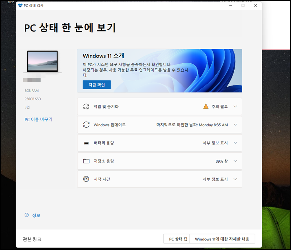Click 세부 정보 표시 in 배터리 용량 row
This screenshot has height=250, width=291.
tap(215, 143)
